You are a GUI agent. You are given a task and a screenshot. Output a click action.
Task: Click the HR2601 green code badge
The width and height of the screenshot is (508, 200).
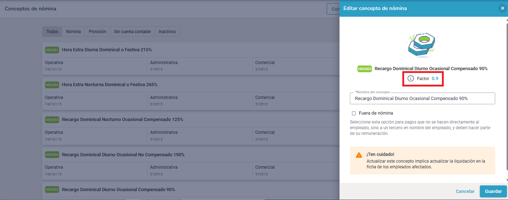(x=52, y=50)
